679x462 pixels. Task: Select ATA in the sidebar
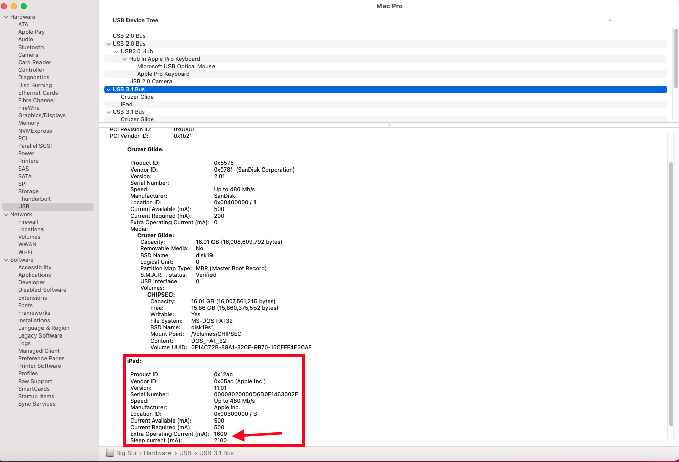point(23,24)
